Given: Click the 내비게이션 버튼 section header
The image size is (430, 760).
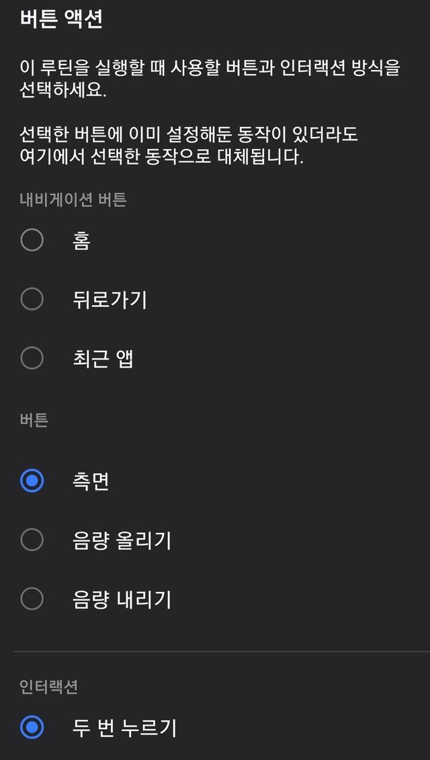Looking at the screenshot, I should (73, 200).
